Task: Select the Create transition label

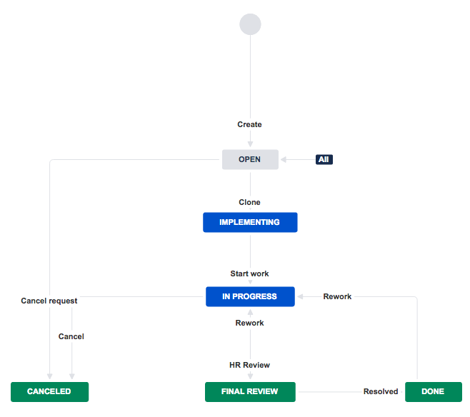Action: coord(249,124)
